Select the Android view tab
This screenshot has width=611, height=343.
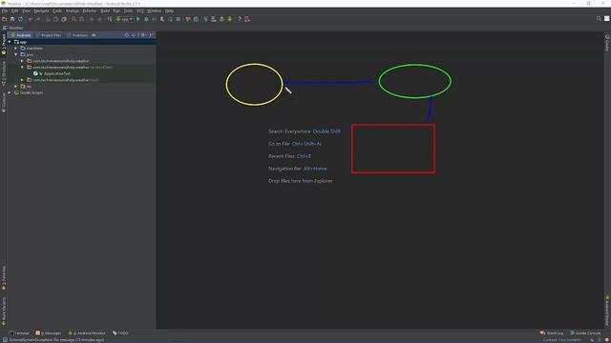point(21,35)
